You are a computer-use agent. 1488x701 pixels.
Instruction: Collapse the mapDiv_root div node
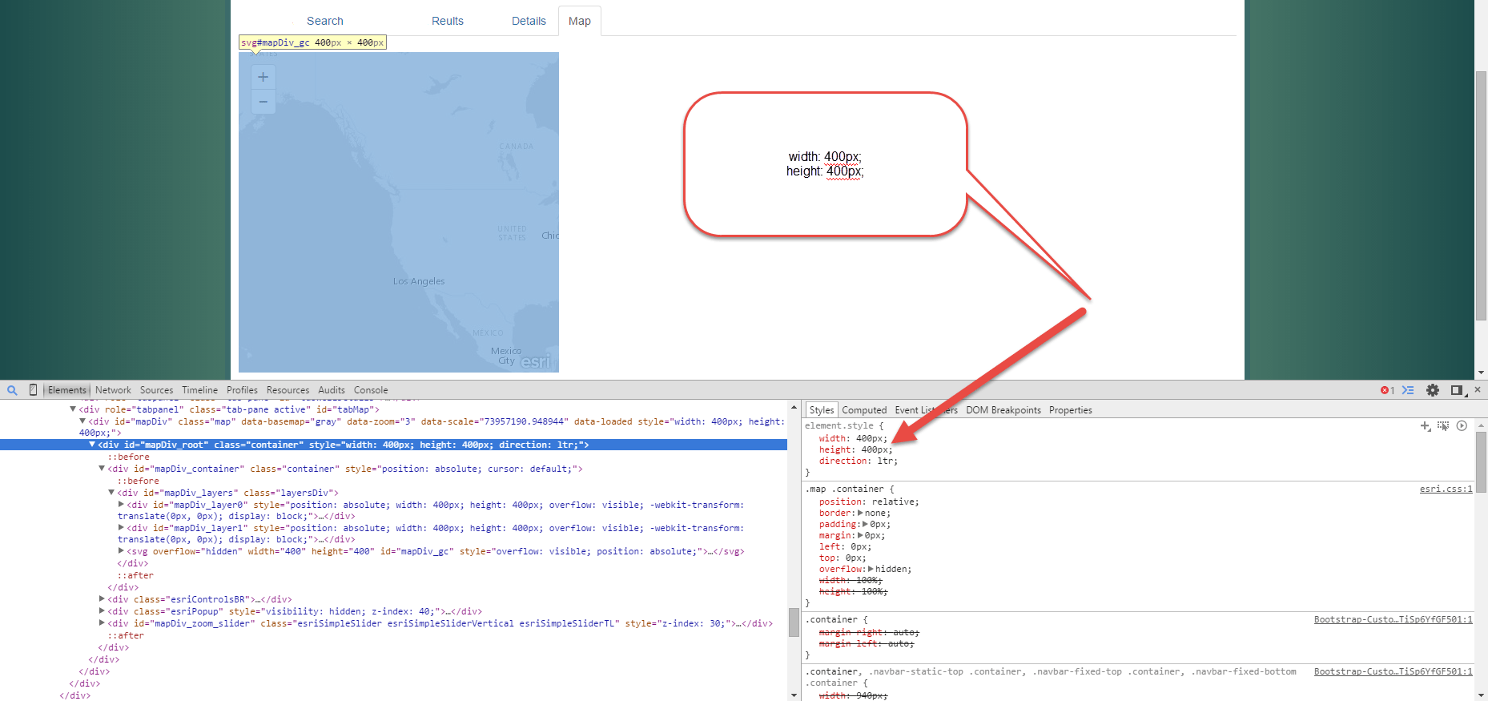[92, 445]
